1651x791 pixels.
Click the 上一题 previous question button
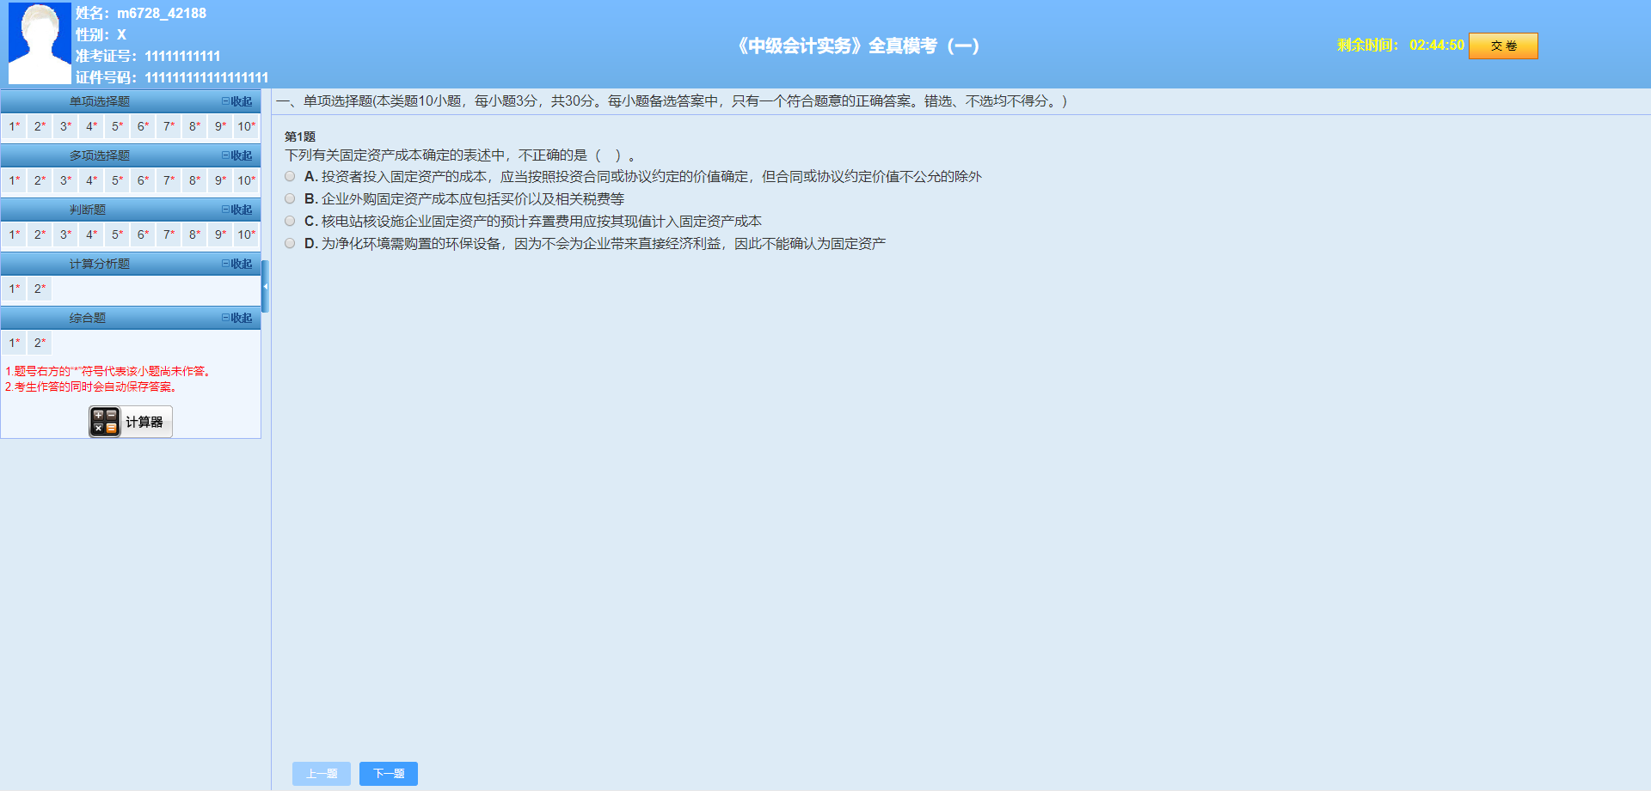pyautogui.click(x=321, y=773)
